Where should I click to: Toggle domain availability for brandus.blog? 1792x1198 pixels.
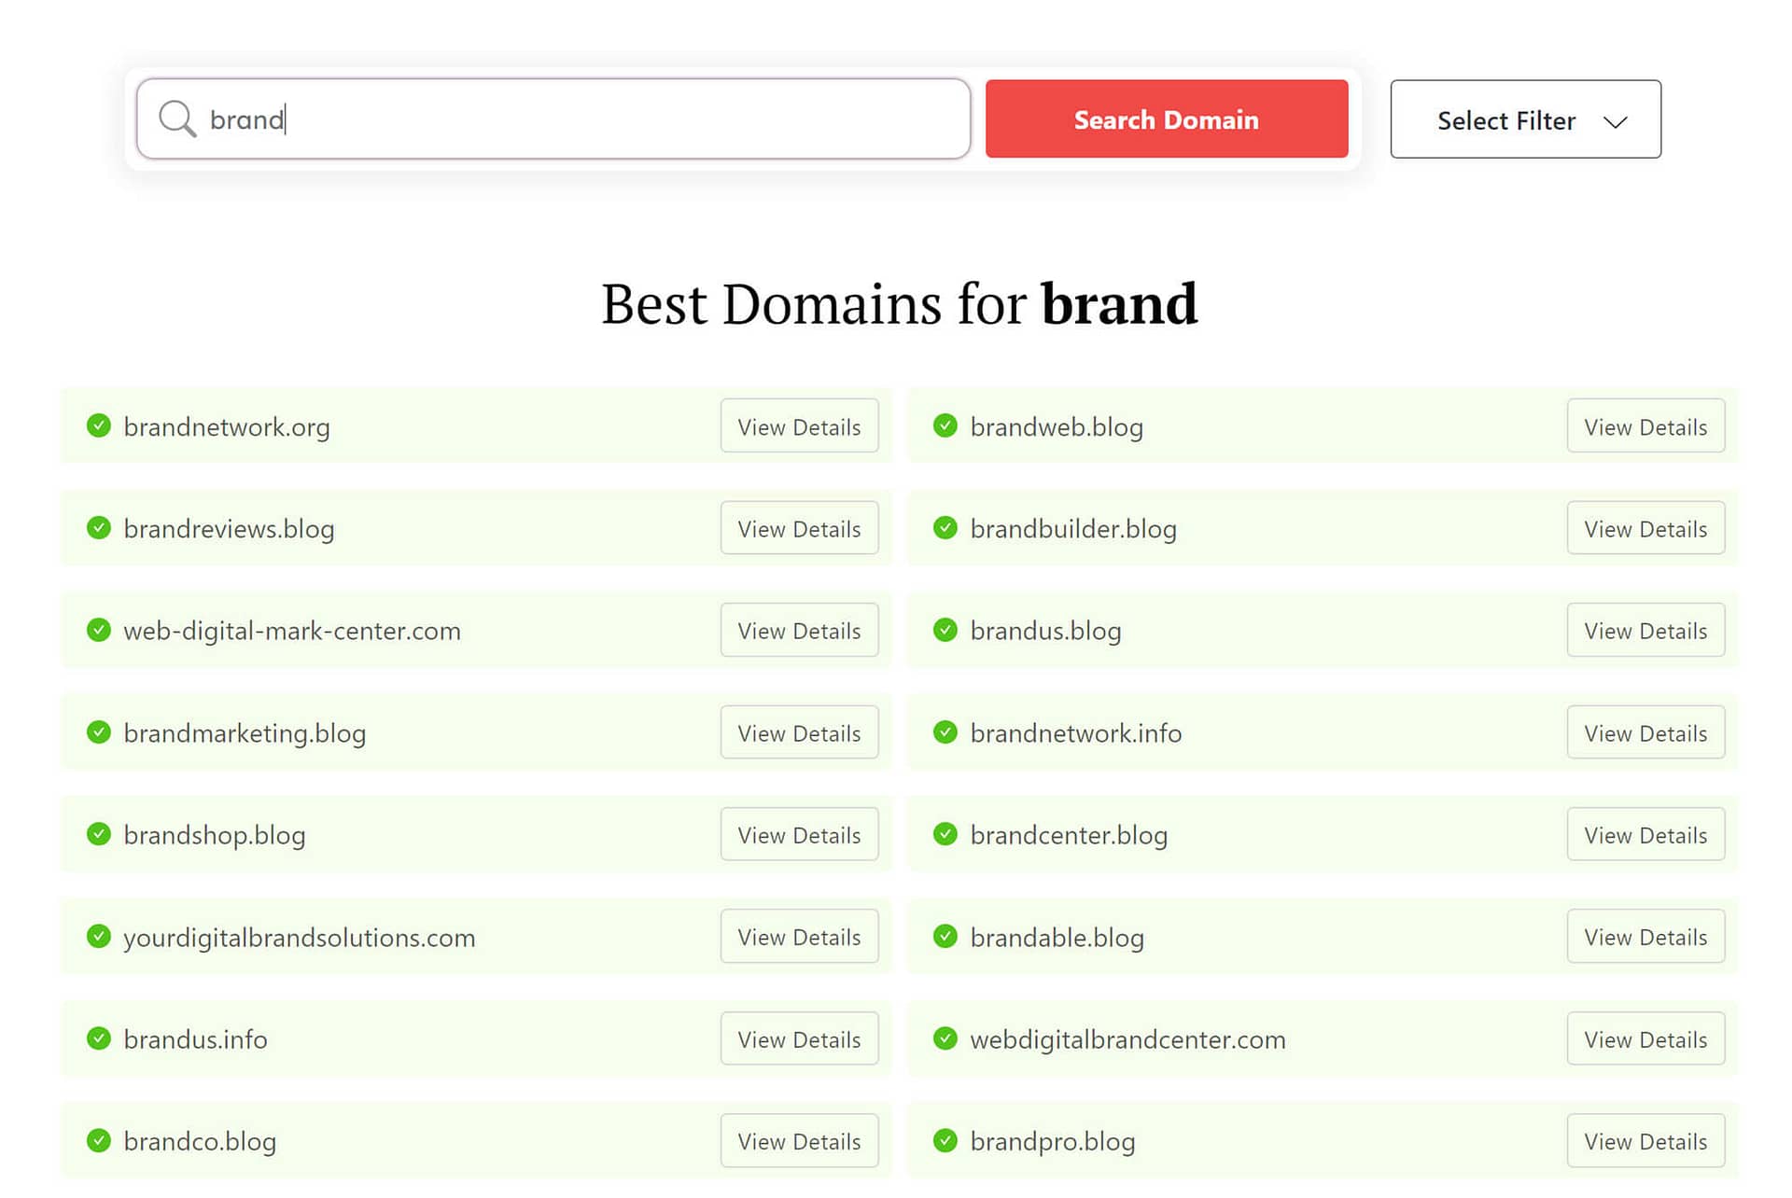pyautogui.click(x=945, y=630)
